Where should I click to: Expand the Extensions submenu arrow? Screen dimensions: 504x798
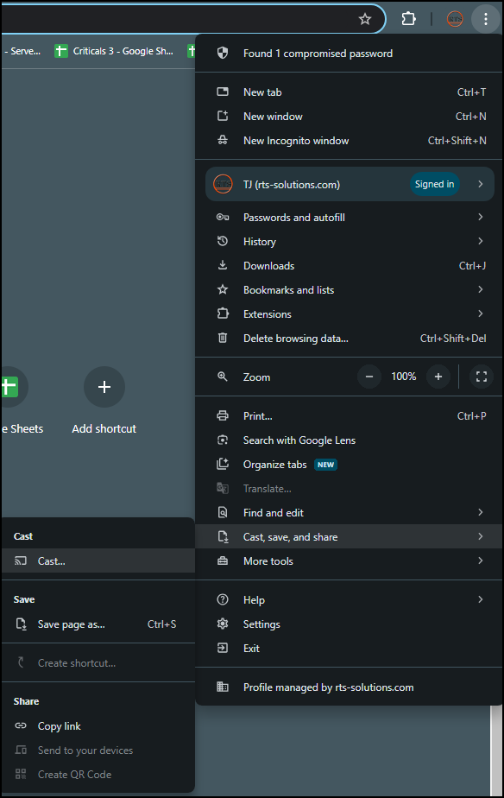pos(481,314)
